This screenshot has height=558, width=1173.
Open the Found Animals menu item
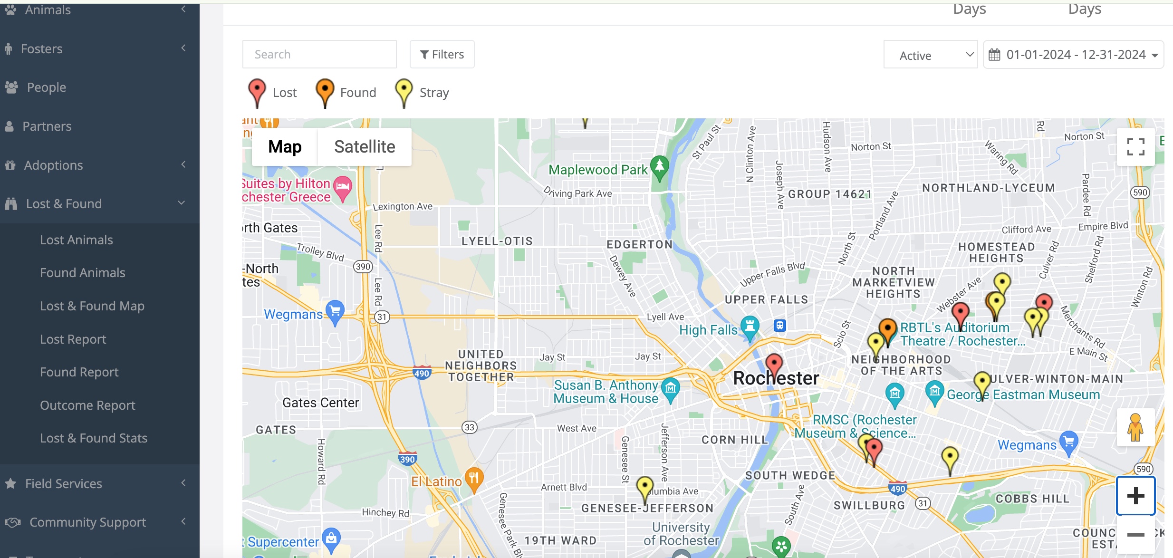[x=83, y=273]
